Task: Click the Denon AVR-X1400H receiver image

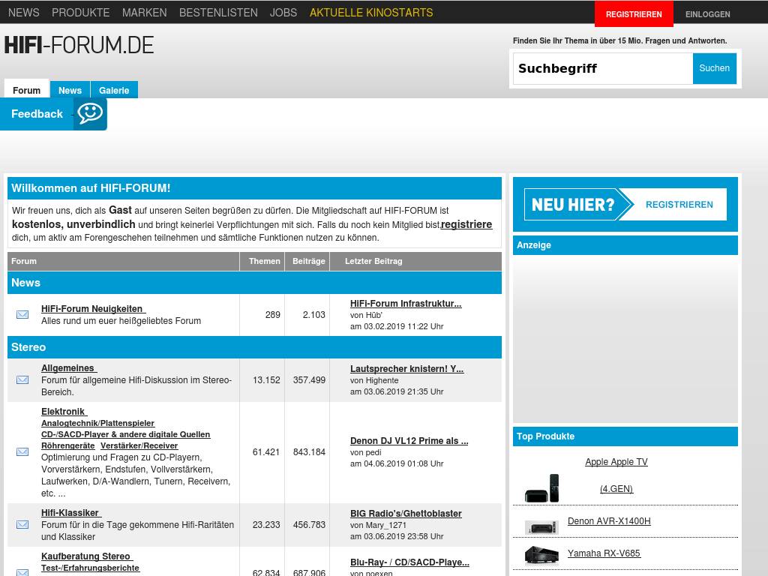Action: [x=541, y=526]
